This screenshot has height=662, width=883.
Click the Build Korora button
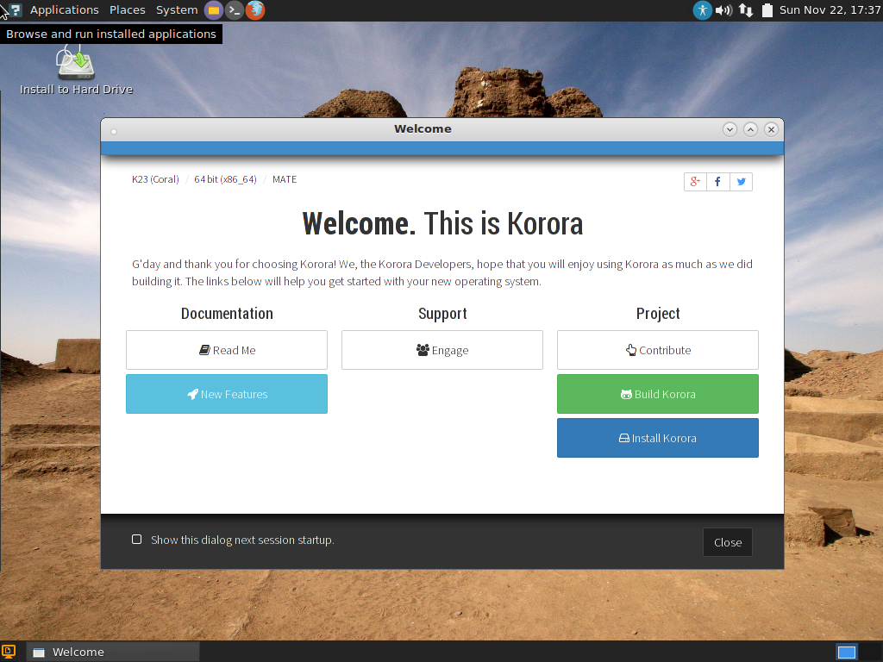658,394
